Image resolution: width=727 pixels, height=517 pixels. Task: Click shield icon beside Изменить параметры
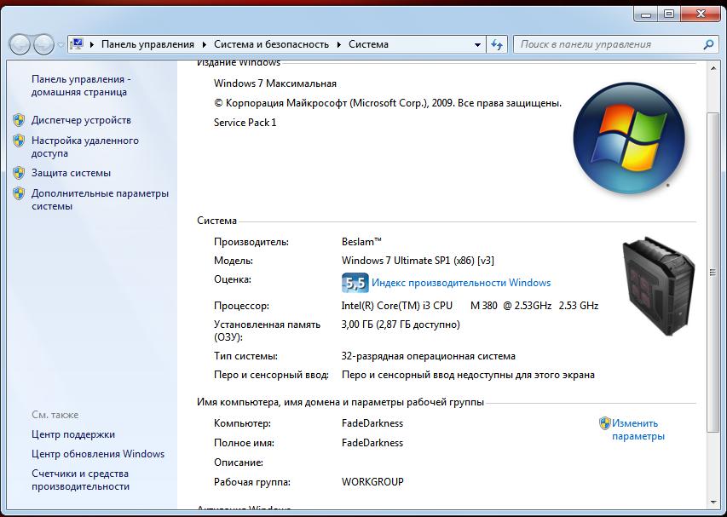tap(604, 423)
